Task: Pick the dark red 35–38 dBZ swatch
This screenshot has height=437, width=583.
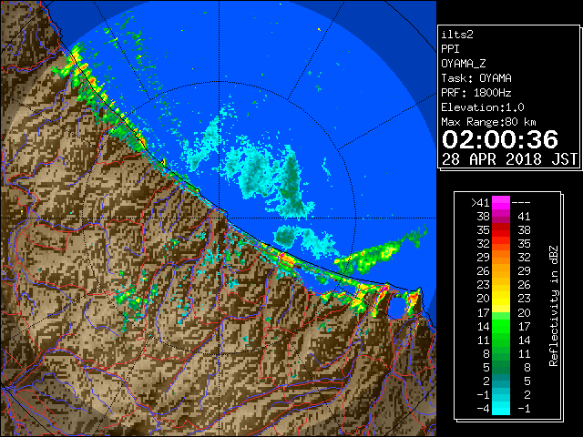Action: click(x=501, y=230)
